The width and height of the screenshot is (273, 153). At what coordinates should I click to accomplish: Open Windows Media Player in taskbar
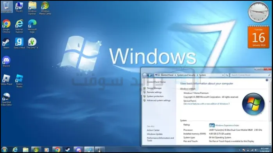tap(47, 149)
